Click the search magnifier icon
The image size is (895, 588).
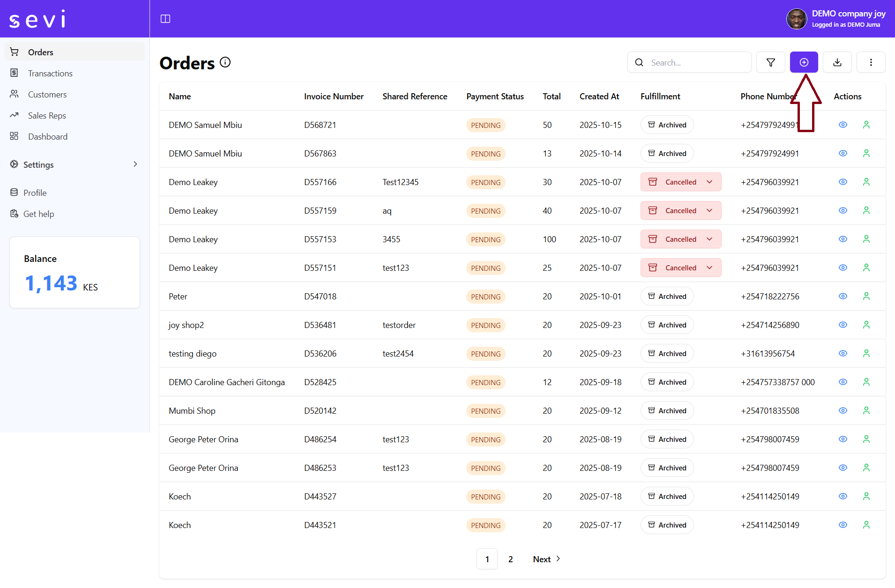639,62
